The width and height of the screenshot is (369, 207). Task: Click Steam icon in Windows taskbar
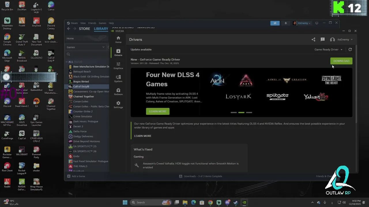pyautogui.click(x=236, y=202)
